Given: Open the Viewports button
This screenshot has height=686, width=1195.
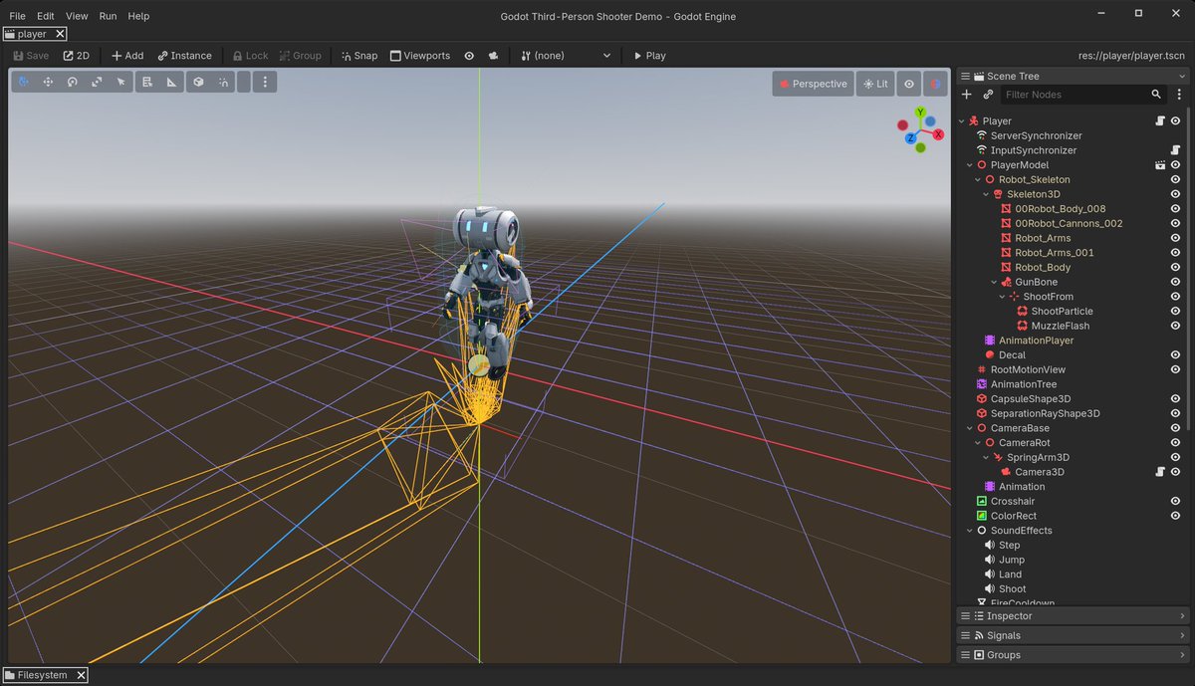Looking at the screenshot, I should (x=420, y=56).
